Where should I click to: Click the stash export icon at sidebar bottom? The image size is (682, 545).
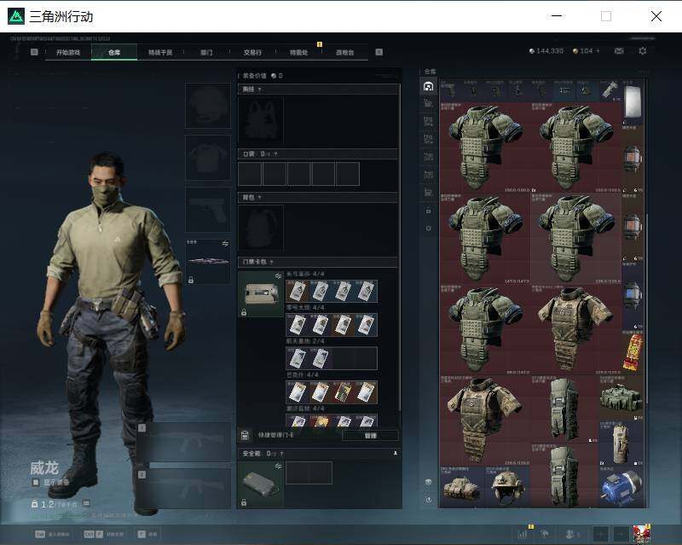429,500
